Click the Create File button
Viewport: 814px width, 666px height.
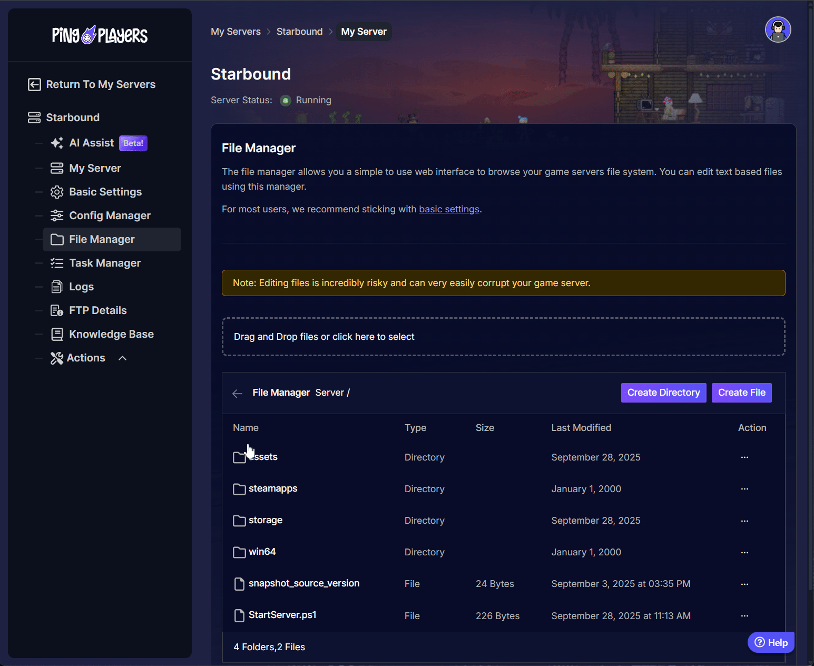click(741, 393)
